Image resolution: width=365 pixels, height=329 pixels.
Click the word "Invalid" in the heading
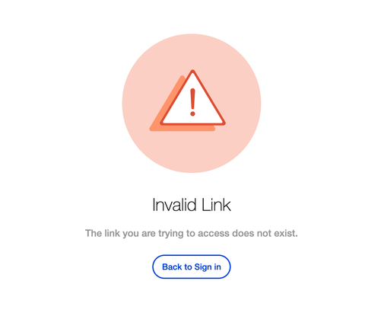174,205
